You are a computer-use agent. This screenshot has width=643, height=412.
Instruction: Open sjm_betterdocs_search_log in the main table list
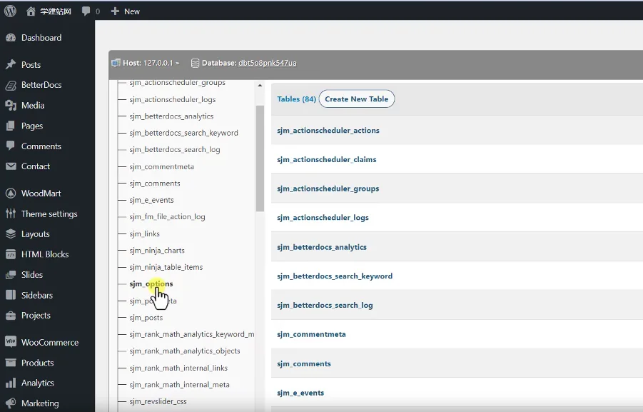[325, 306]
